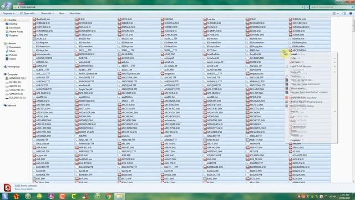This screenshot has width=355, height=200.
Task: Open the address bar history dropdown arrow
Action: point(302,7)
